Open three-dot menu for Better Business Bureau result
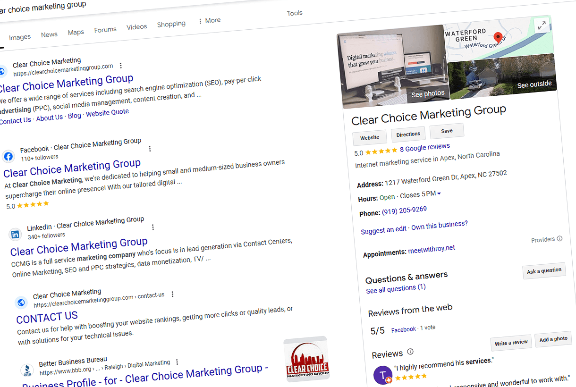Image resolution: width=576 pixels, height=387 pixels. (x=177, y=362)
